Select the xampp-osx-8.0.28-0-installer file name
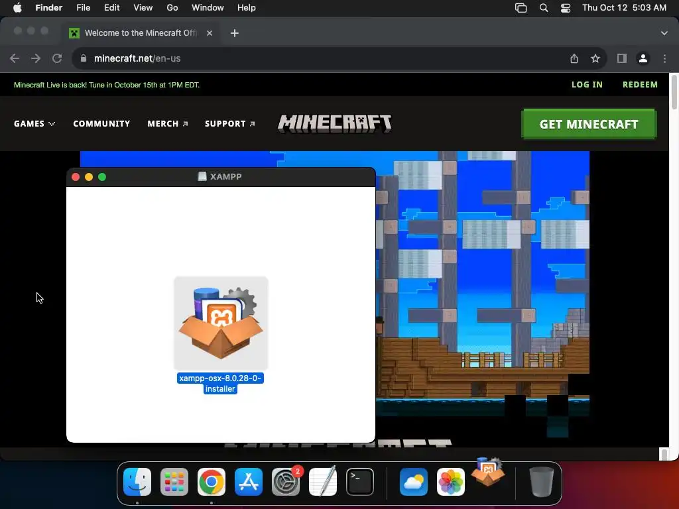The width and height of the screenshot is (679, 509). tap(220, 384)
